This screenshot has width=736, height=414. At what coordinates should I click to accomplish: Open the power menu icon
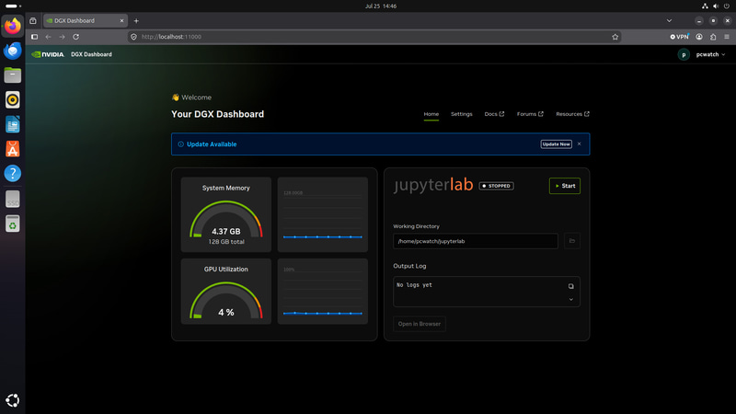point(726,6)
